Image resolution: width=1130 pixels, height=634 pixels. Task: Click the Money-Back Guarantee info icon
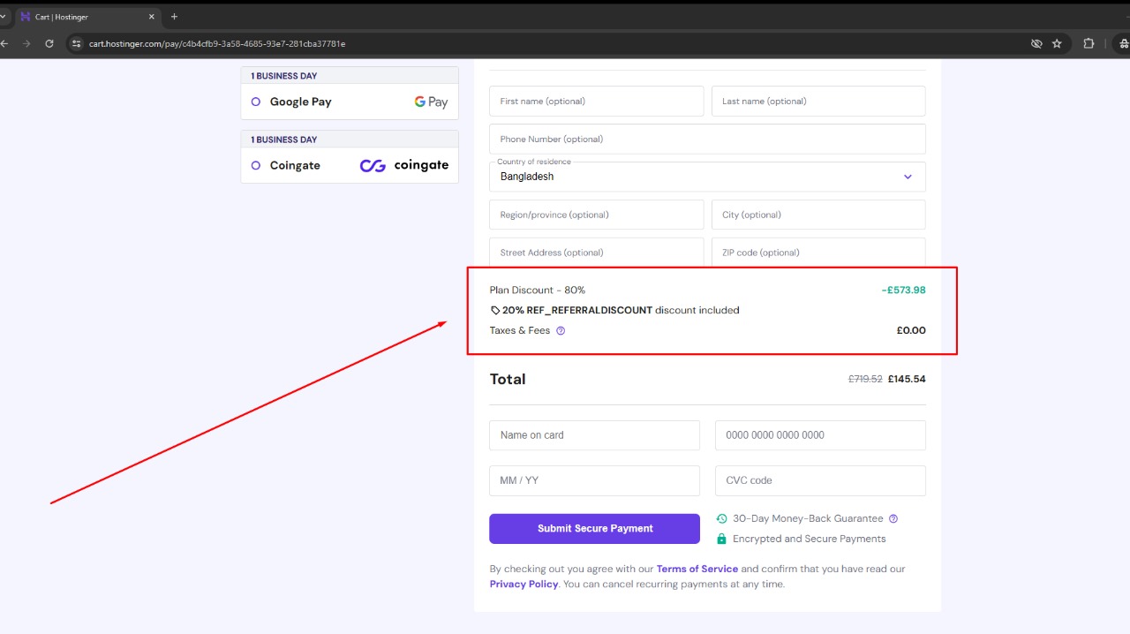893,519
